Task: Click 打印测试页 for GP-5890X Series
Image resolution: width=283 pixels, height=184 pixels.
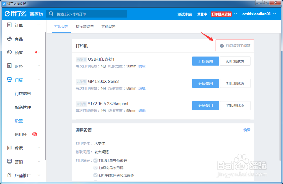Action: tap(235, 83)
